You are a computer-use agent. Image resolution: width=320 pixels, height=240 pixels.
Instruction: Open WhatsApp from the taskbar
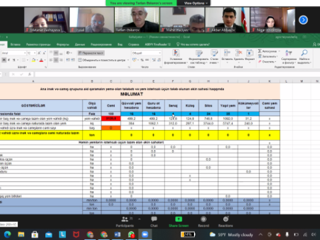click(131, 235)
